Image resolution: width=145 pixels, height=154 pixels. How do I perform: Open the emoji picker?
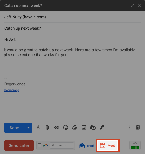pos(66,127)
